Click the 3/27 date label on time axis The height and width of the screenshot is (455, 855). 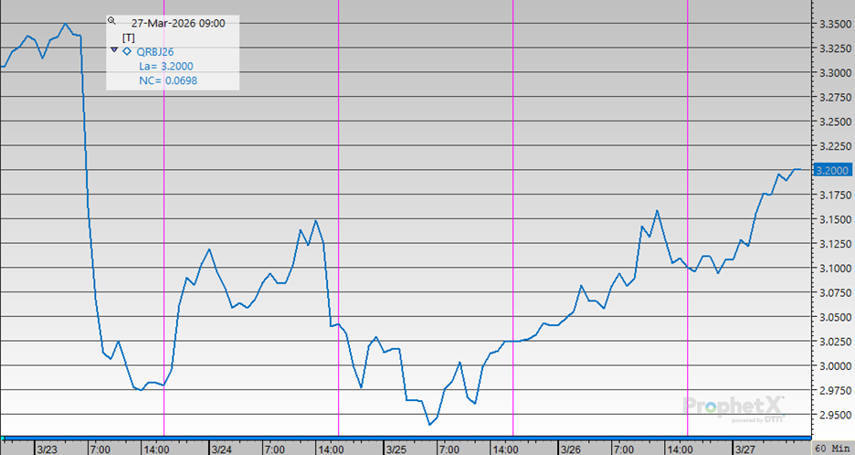(744, 450)
